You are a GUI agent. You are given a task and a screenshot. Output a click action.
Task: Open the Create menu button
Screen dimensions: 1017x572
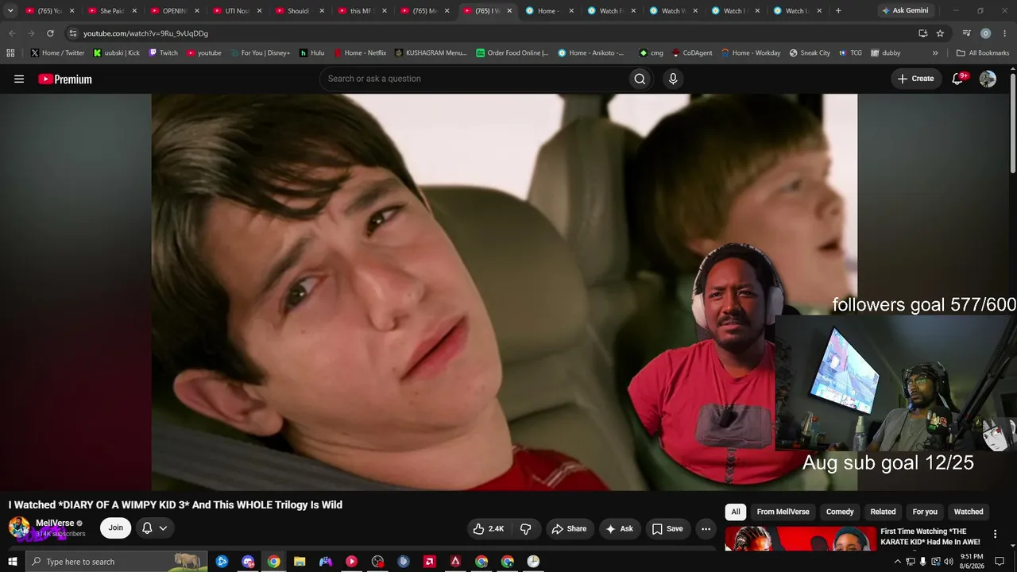pos(915,79)
